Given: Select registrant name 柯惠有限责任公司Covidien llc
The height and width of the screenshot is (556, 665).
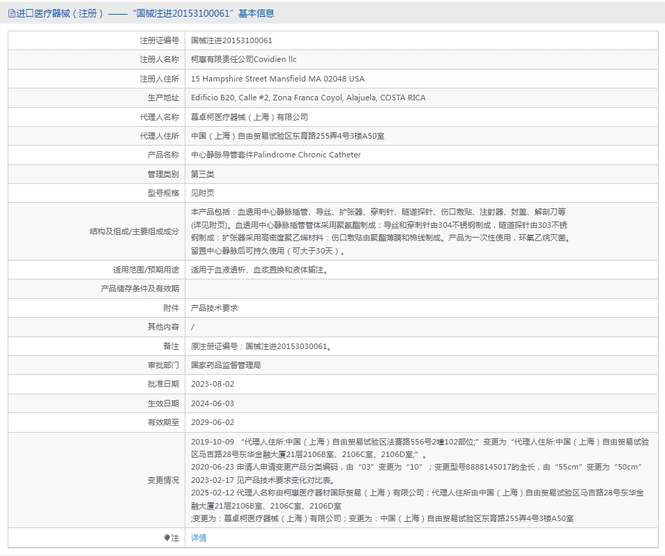Looking at the screenshot, I should 243,59.
